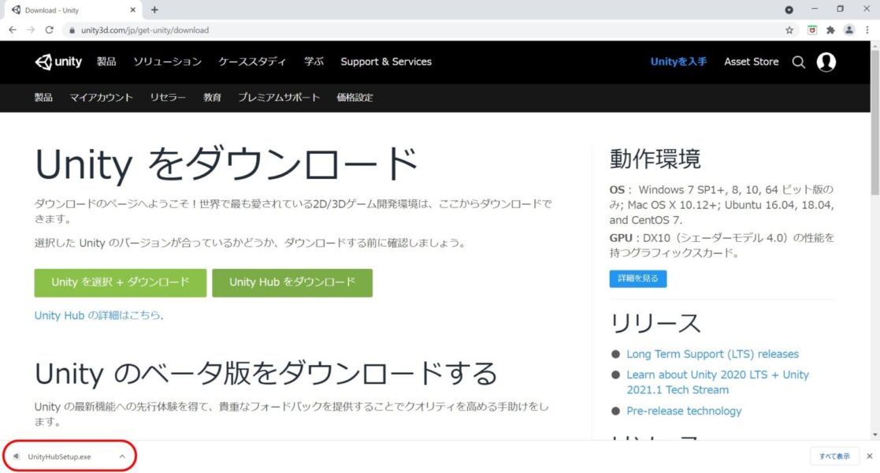This screenshot has width=880, height=473.
Task: Close the Download - Unity tab
Action: point(133,9)
